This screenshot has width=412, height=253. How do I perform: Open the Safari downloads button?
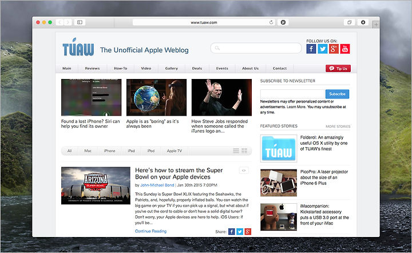pyautogui.click(x=363, y=22)
